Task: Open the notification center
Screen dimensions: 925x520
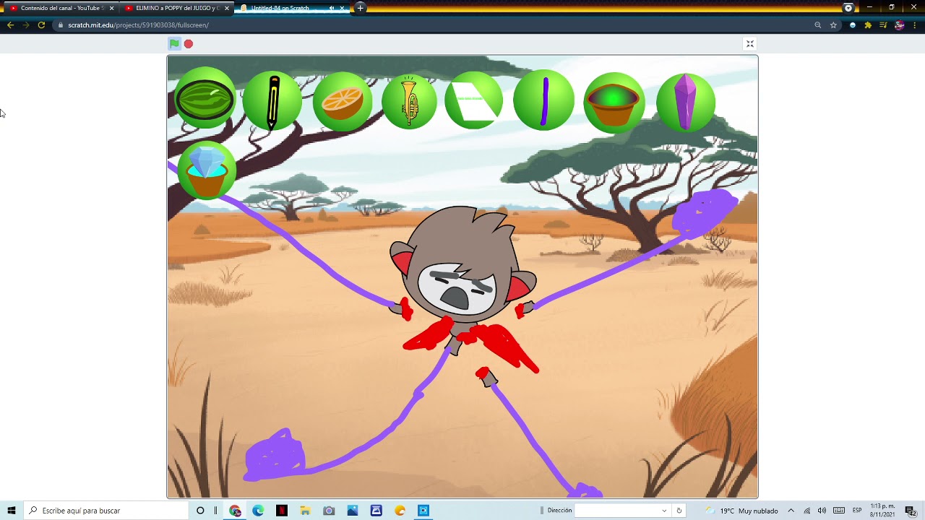Action: coord(911,511)
